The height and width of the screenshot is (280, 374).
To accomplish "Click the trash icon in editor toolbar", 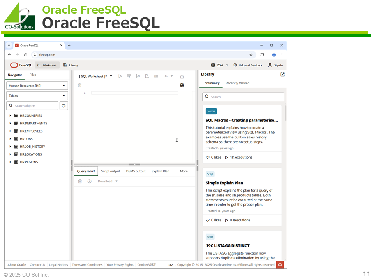I will point(79,85).
